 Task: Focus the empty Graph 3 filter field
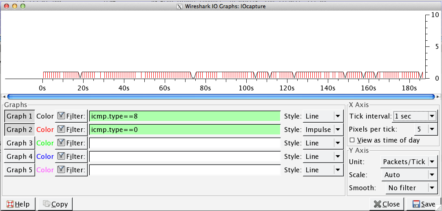point(185,143)
